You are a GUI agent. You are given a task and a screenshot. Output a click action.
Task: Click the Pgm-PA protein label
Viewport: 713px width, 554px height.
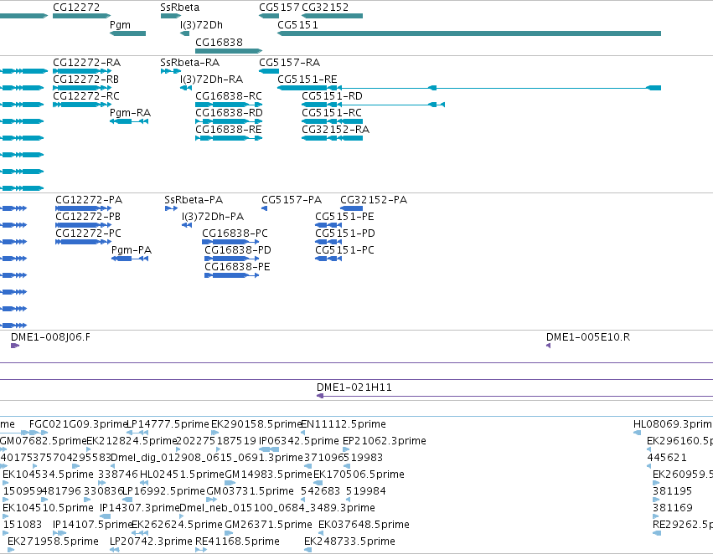132,251
